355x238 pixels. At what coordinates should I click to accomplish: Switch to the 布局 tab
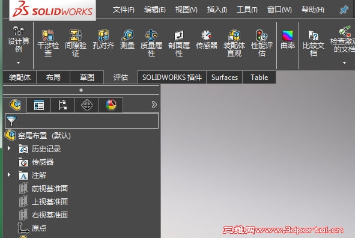point(53,77)
